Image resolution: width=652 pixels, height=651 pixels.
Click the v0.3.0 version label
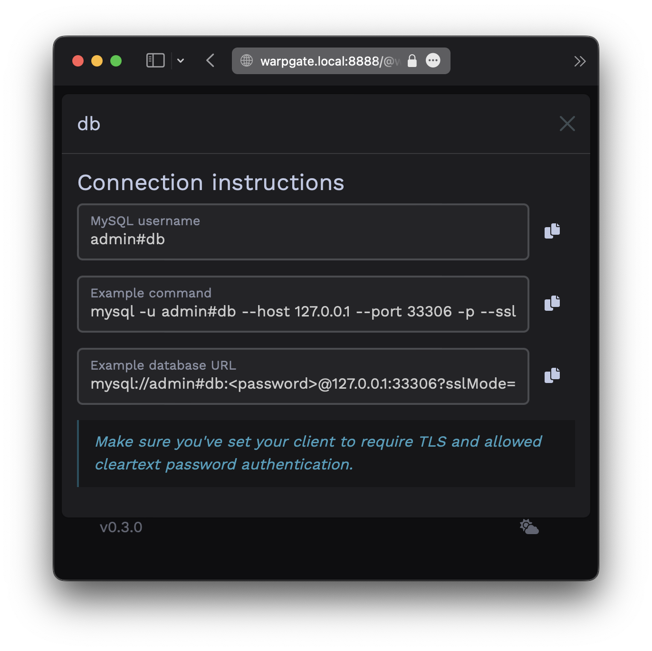121,527
